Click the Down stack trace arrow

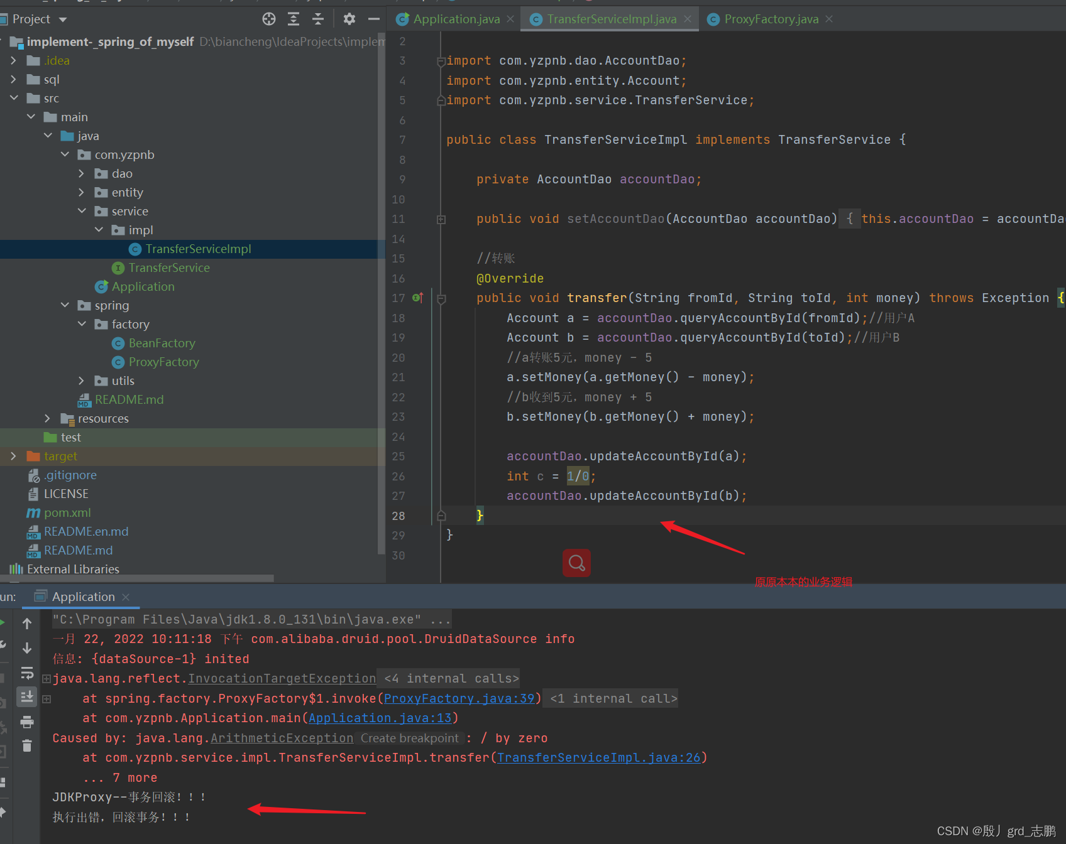coord(27,647)
